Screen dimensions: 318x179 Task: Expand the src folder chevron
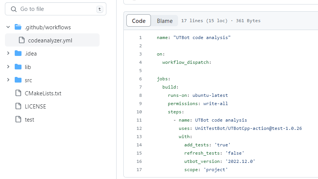tap(8, 80)
